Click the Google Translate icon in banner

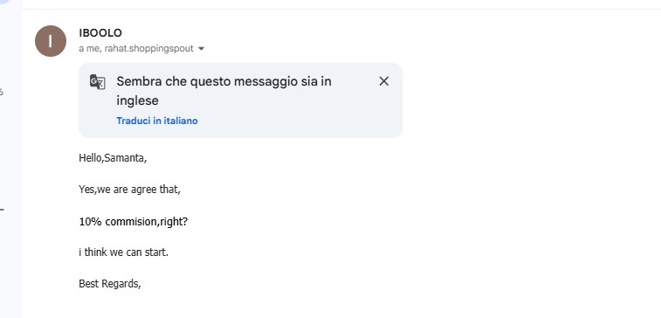pyautogui.click(x=98, y=82)
